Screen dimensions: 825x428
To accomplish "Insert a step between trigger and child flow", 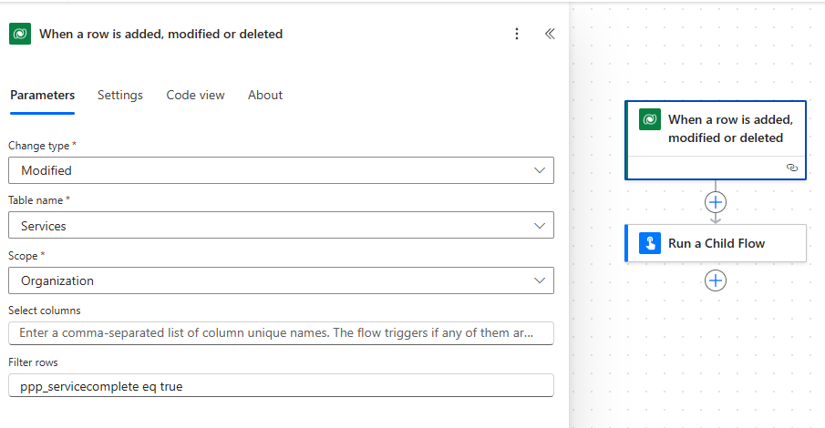I will 716,201.
